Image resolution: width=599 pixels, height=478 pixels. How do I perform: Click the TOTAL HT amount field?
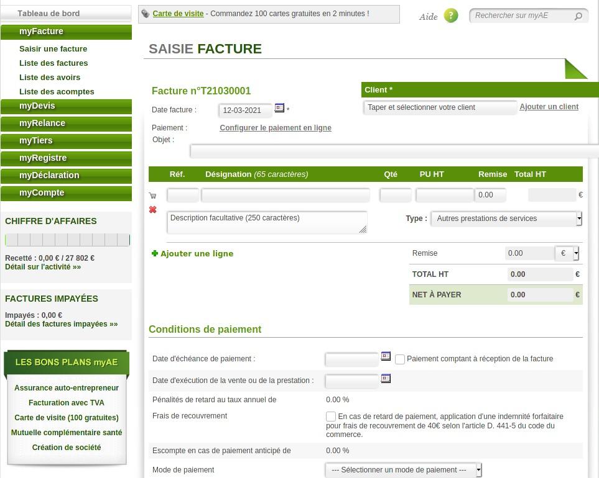tap(540, 274)
